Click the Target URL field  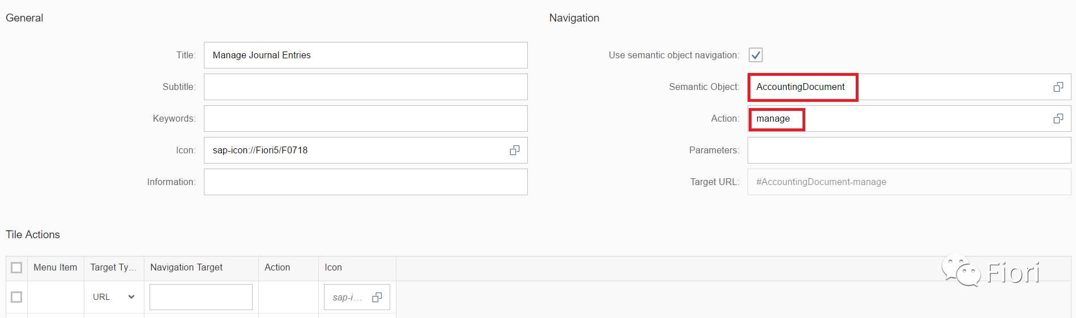(909, 182)
